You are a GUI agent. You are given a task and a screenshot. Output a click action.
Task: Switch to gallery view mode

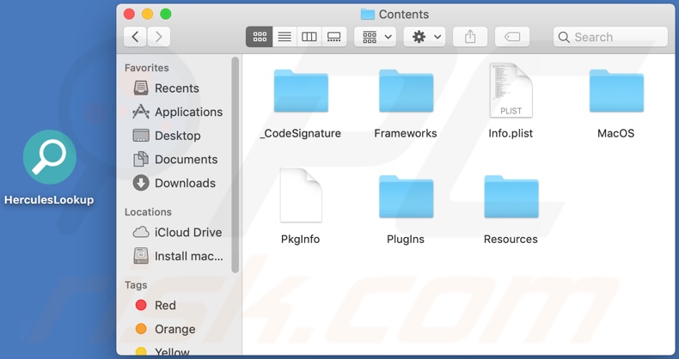(333, 37)
